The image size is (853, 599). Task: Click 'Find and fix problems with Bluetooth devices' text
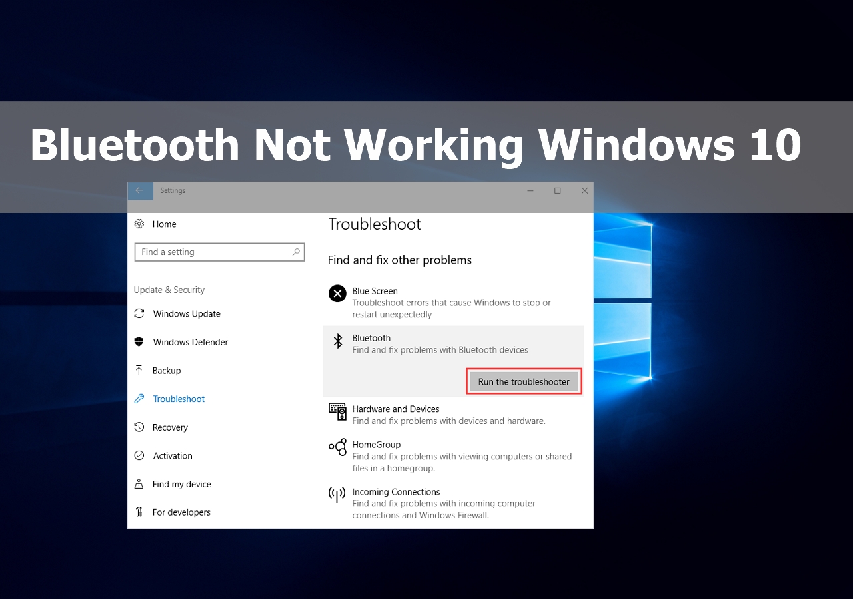pyautogui.click(x=440, y=350)
